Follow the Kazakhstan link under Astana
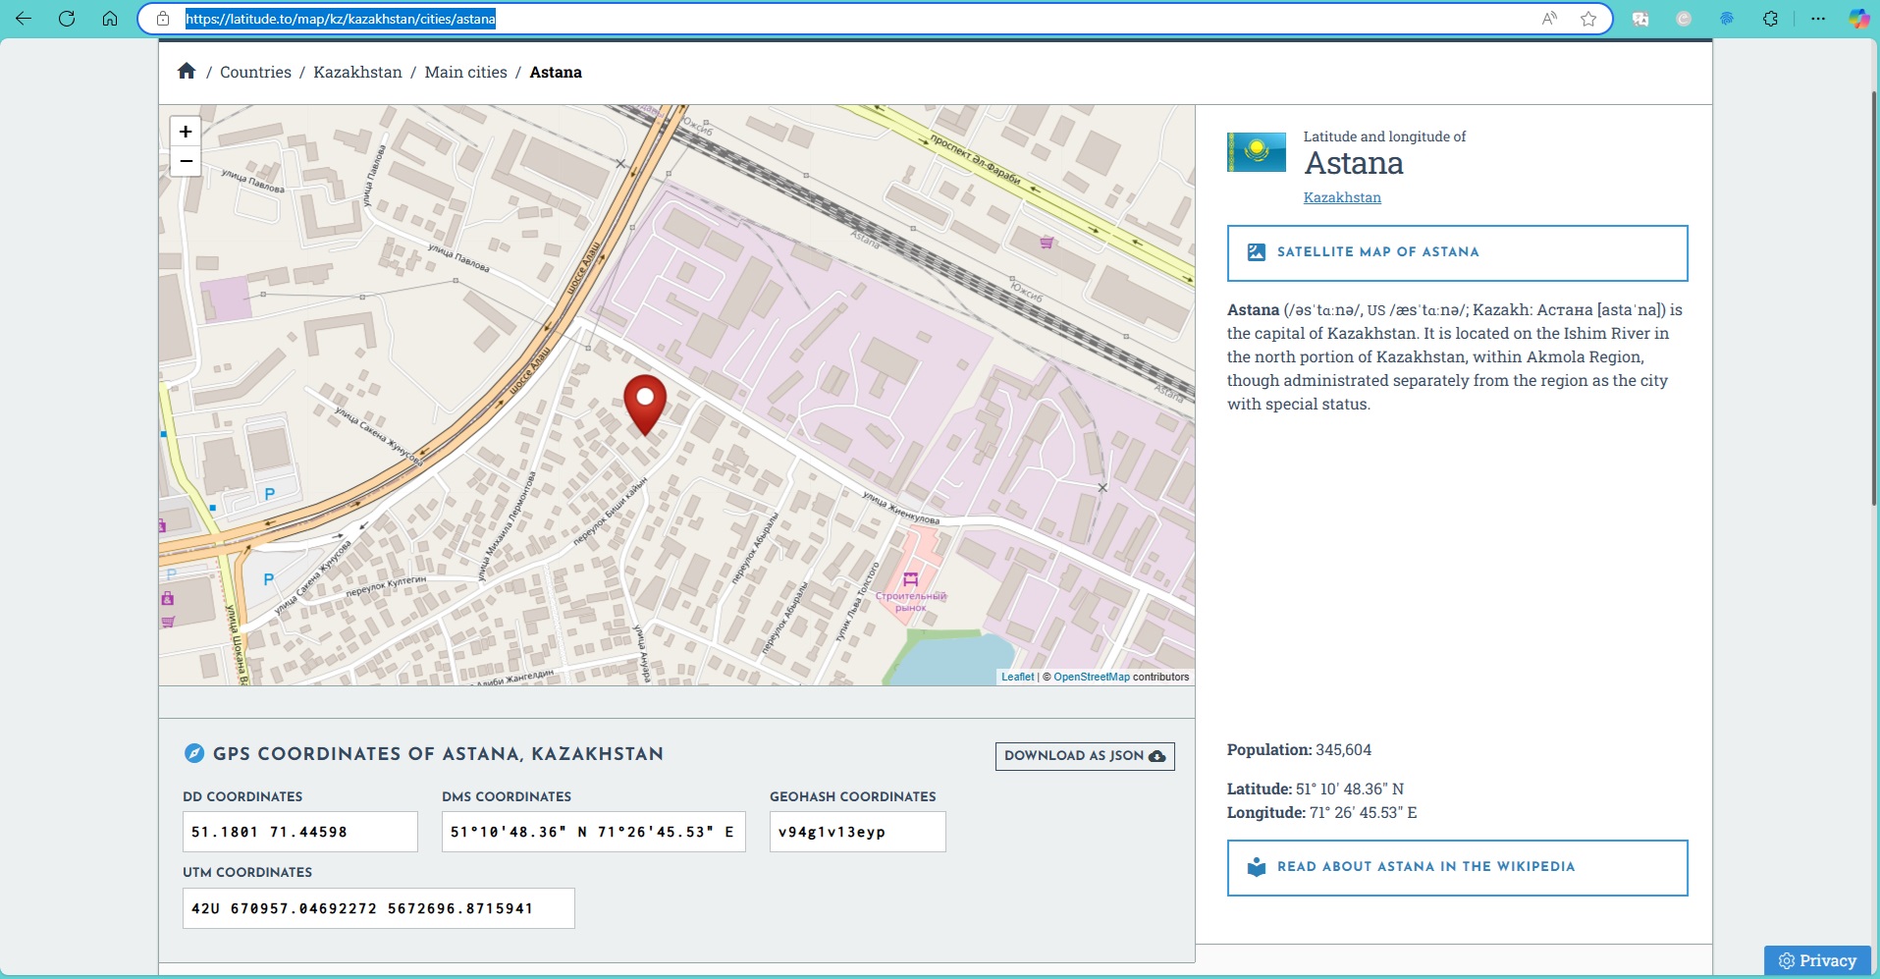Image resolution: width=1880 pixels, height=979 pixels. tap(1342, 197)
